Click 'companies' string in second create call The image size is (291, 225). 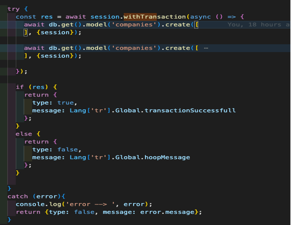pyautogui.click(x=134, y=48)
